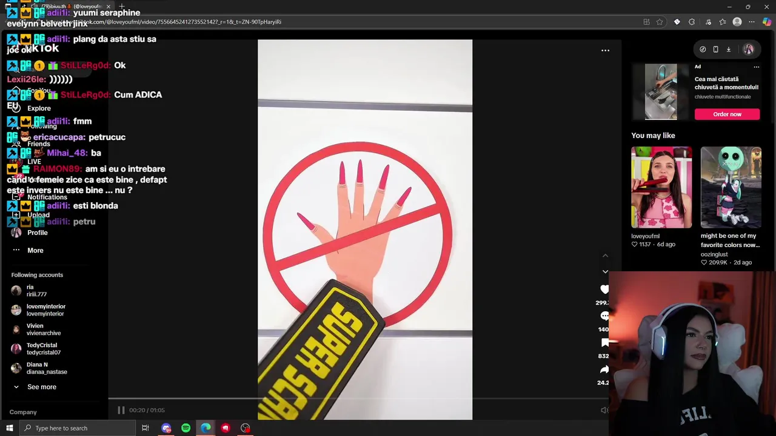Open Spotify from taskbar
The width and height of the screenshot is (776, 436).
point(186,428)
